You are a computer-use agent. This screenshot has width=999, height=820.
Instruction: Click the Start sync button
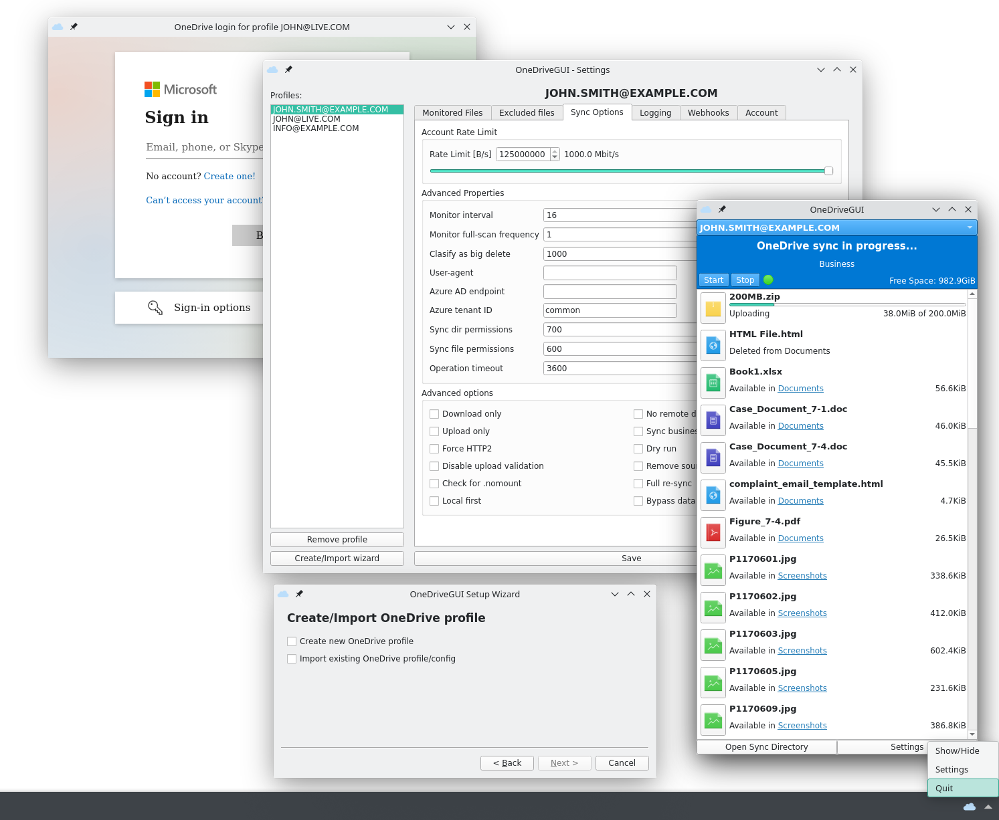[x=713, y=280]
